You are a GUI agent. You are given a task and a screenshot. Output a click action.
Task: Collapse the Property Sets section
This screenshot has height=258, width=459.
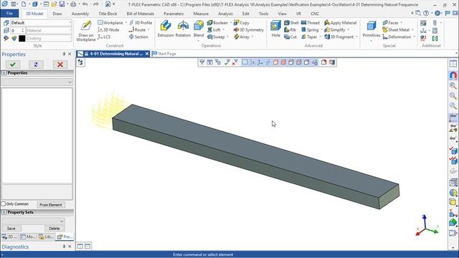click(4, 212)
